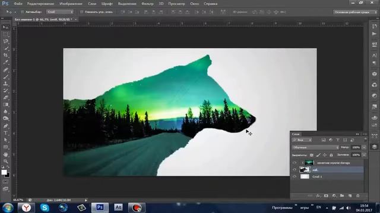Select the Horizontal Type tool
This screenshot has width=380, height=213.
tap(5, 133)
